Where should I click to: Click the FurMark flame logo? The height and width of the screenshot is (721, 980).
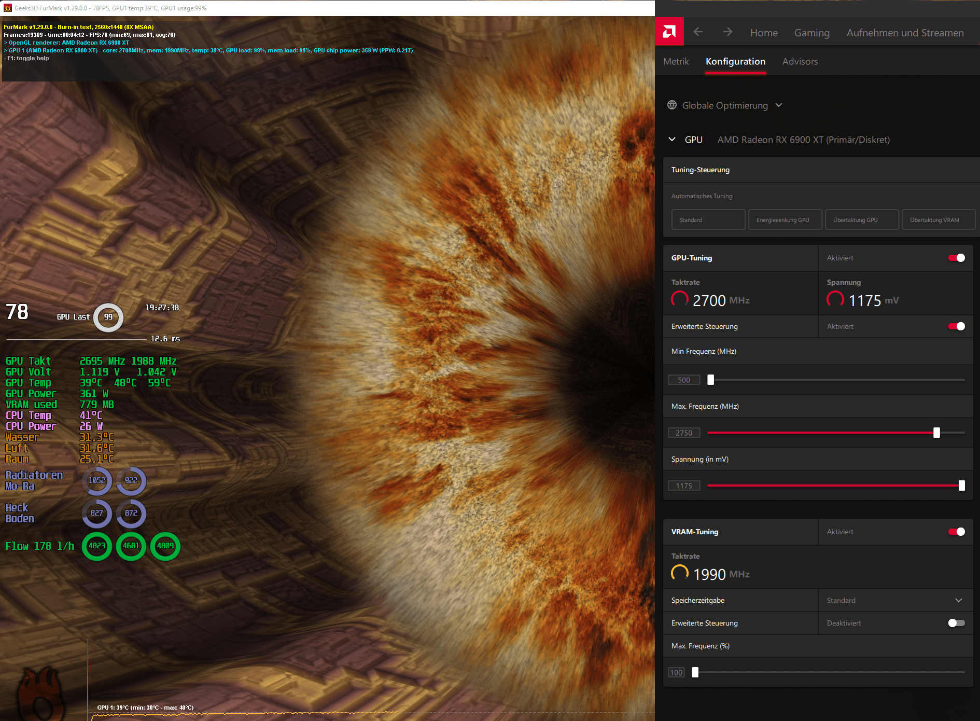point(40,694)
